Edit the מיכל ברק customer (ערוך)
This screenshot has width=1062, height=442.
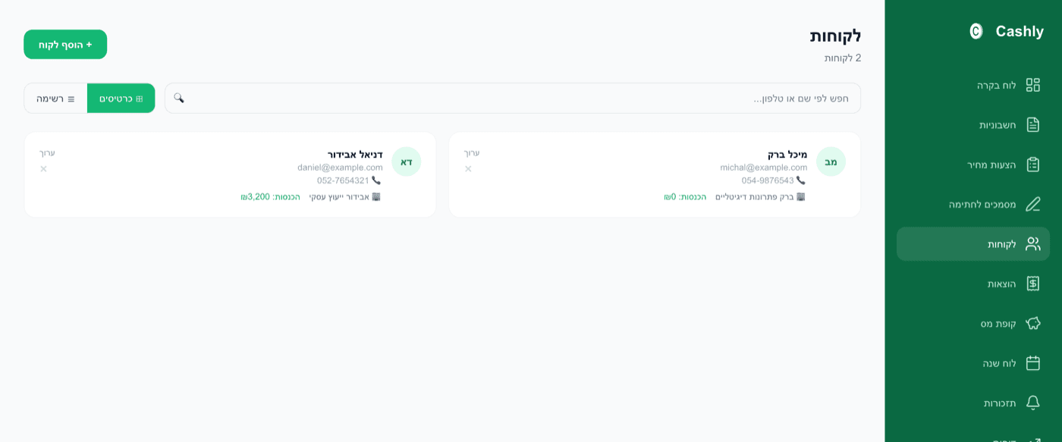(x=472, y=153)
